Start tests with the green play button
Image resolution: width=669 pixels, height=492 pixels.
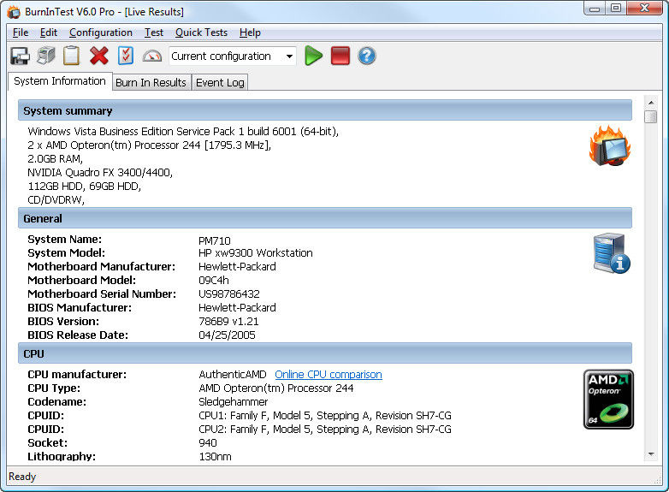pos(314,56)
